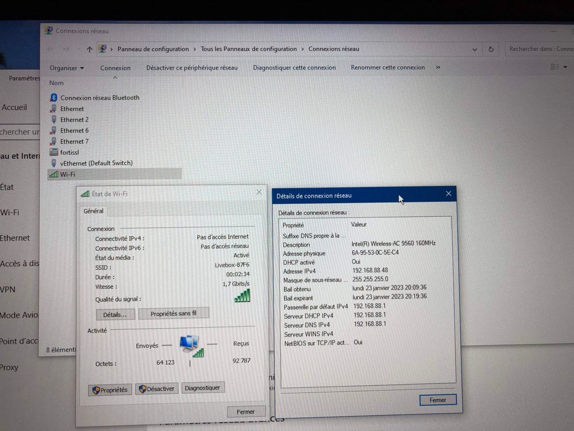This screenshot has height=431, width=574.
Task: Click the Connexions réseau breadcrumb
Action: click(333, 49)
